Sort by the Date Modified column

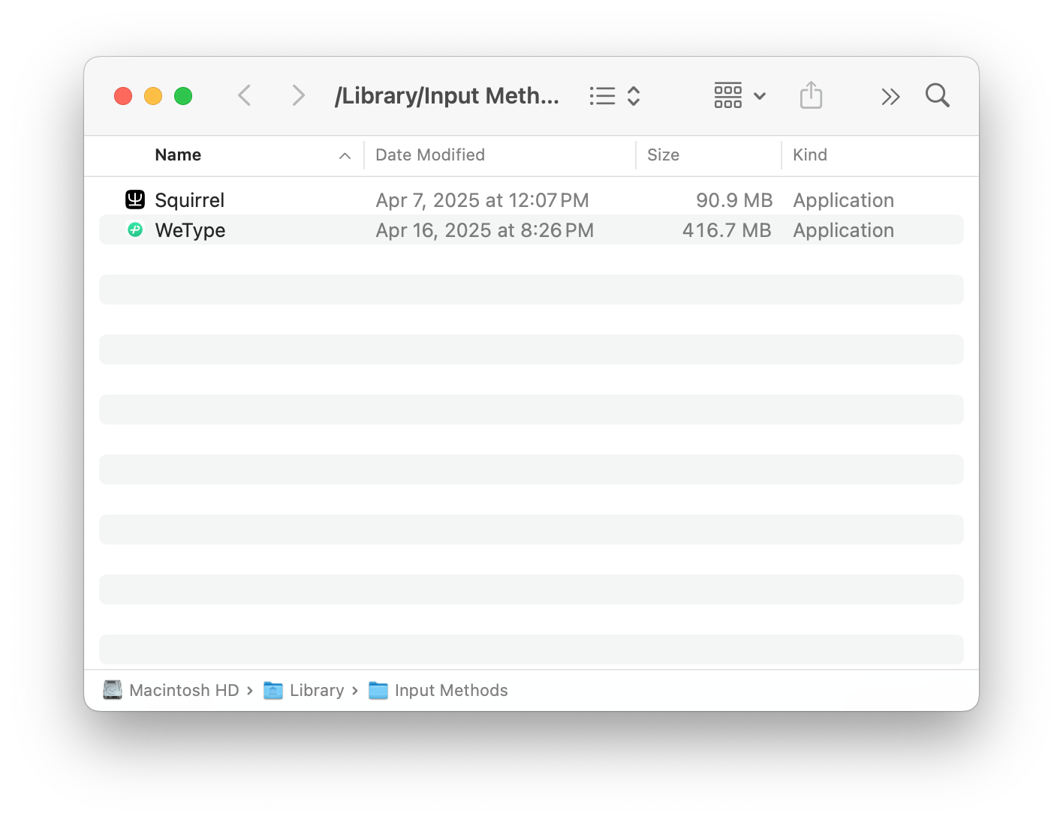[x=430, y=154]
